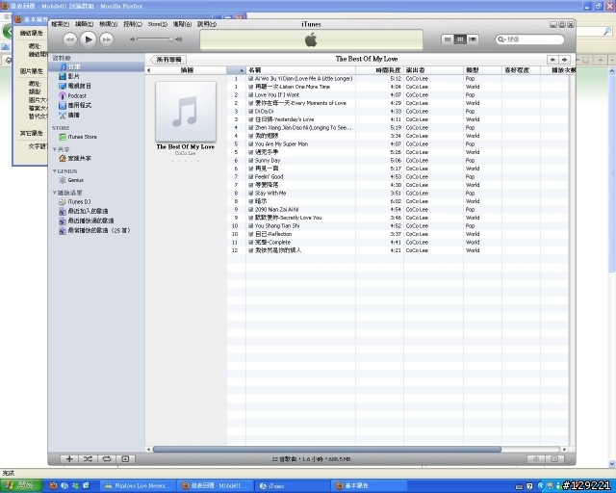Open the 檢視 menu
Screen dimensions: 616x493
[108, 24]
